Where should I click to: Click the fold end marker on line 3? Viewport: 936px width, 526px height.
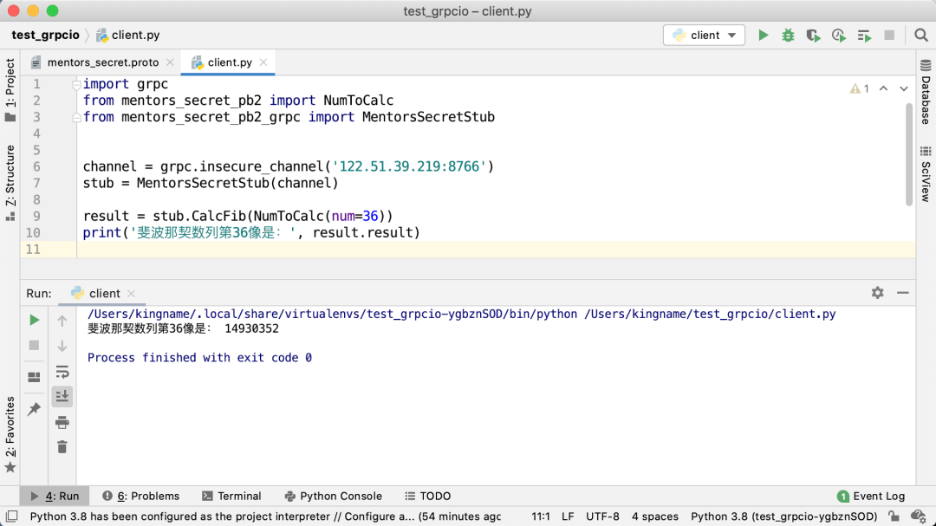tap(76, 117)
